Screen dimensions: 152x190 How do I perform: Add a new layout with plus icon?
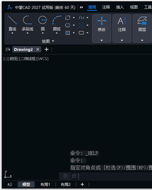point(82,184)
